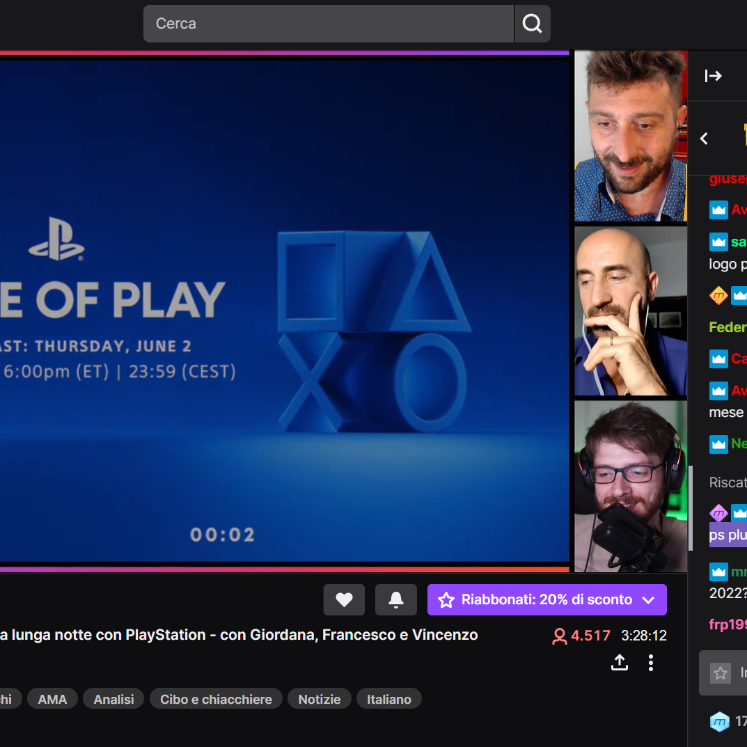This screenshot has width=747, height=747.
Task: Click the blue hexagon points icon
Action: coord(719,721)
